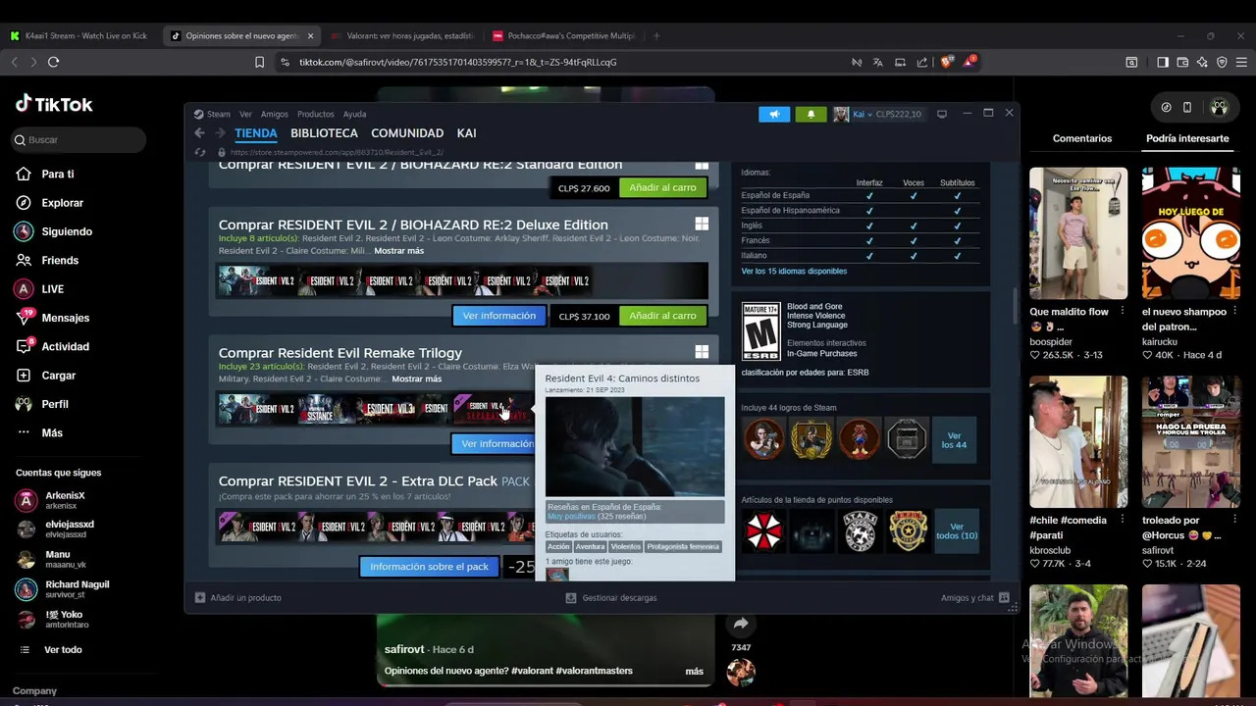Switch to Valorant horas jugadas tab
Viewport: 1256px width, 706px height.
point(403,36)
